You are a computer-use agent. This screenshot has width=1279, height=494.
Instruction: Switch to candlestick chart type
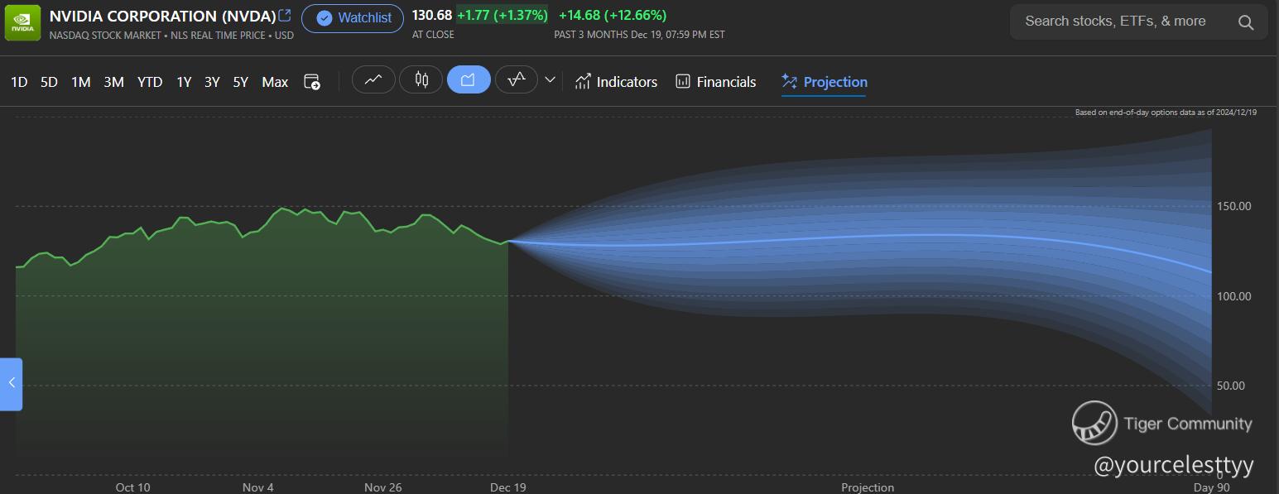click(x=421, y=79)
